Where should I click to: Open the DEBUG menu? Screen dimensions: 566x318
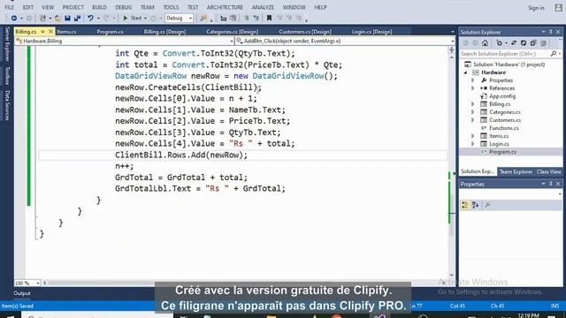click(x=124, y=7)
